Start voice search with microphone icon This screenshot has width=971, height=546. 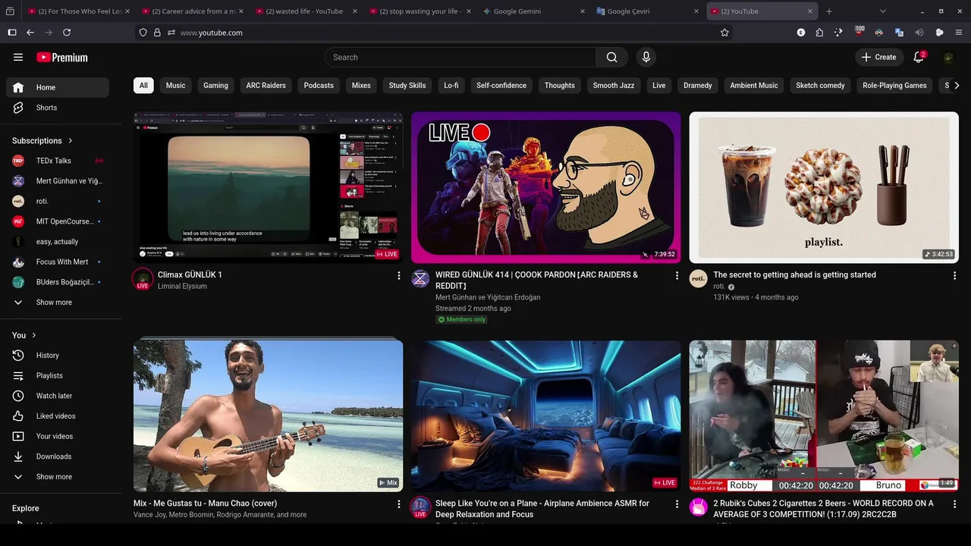coord(646,57)
